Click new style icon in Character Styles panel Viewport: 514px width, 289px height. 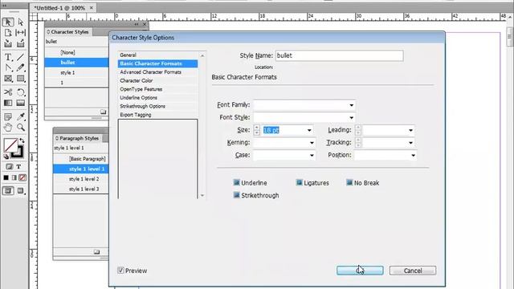point(104,112)
